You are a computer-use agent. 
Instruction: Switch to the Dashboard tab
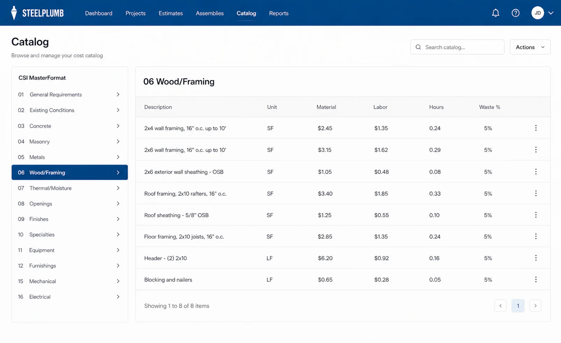tap(99, 13)
